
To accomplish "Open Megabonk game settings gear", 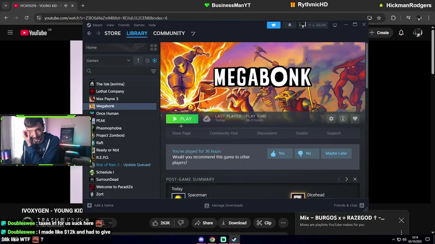I will click(x=331, y=119).
